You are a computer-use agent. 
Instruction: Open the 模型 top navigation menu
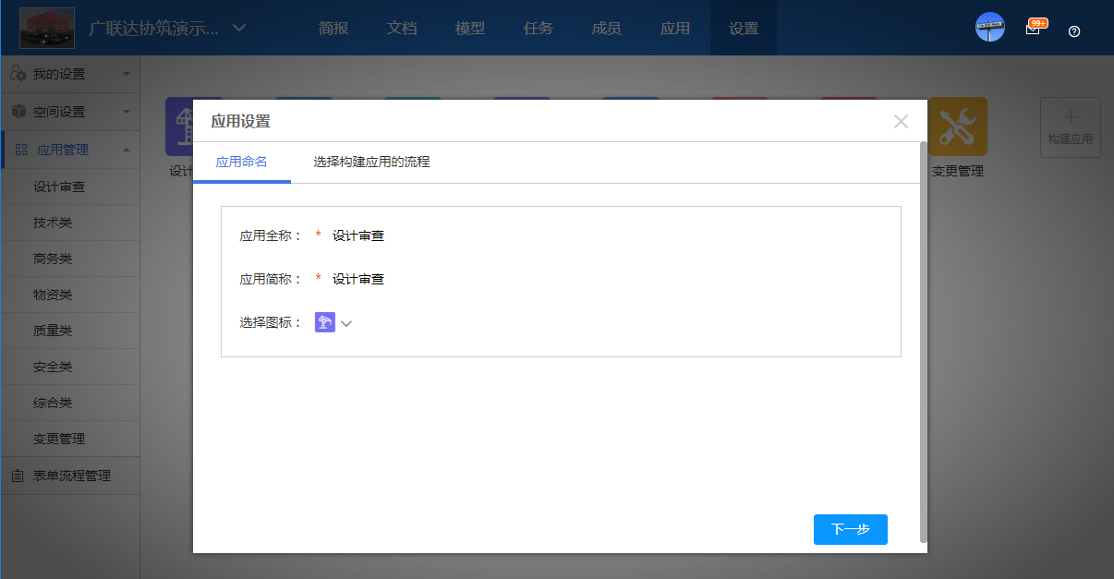tap(470, 28)
